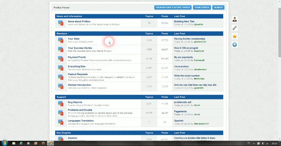Click the Non-English category header

tap(64, 133)
